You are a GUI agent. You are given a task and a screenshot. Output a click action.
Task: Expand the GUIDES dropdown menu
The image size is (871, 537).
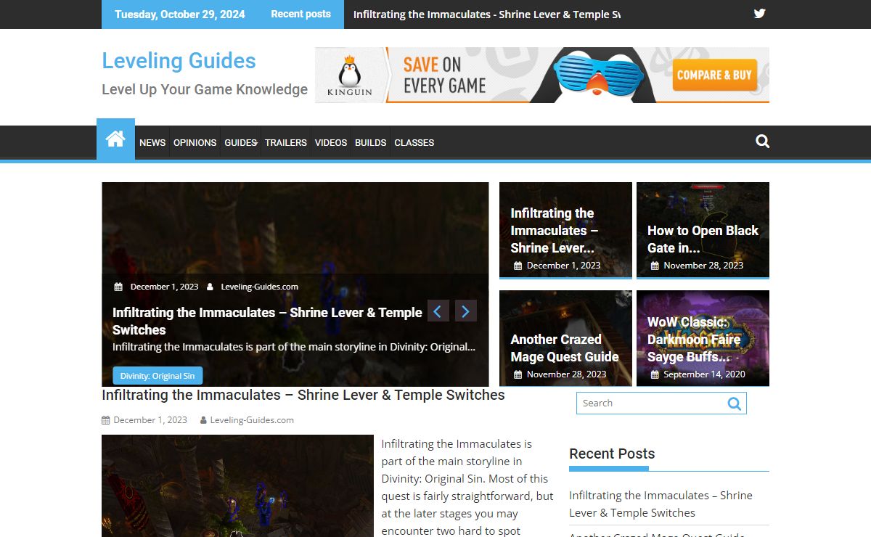point(241,143)
